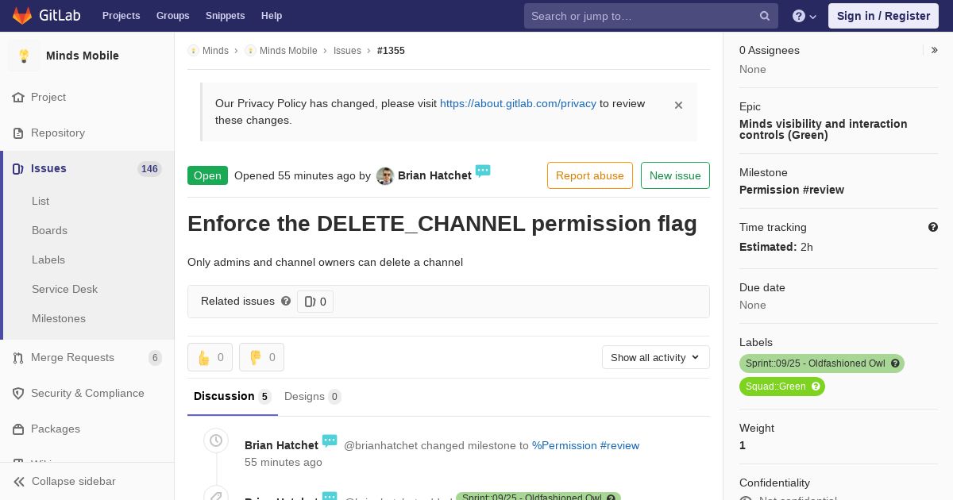Click Estimated: 2h time tracking text
The width and height of the screenshot is (953, 500).
tap(776, 247)
